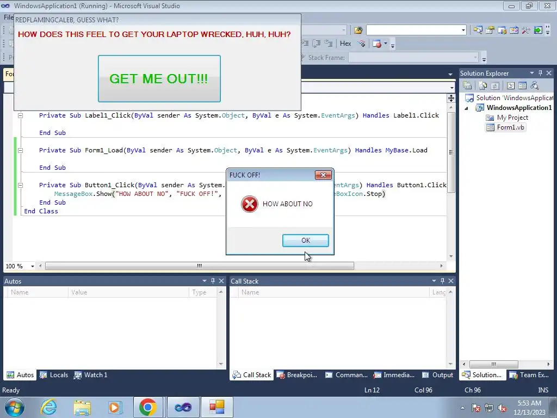Close the FUCK OFF! message box
Image resolution: width=557 pixels, height=418 pixels.
pos(323,175)
